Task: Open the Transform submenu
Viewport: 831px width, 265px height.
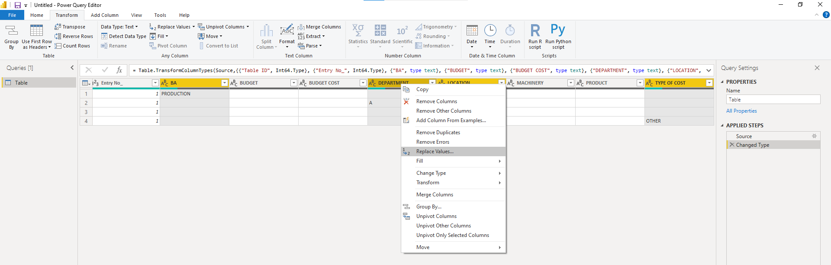Action: [453, 183]
